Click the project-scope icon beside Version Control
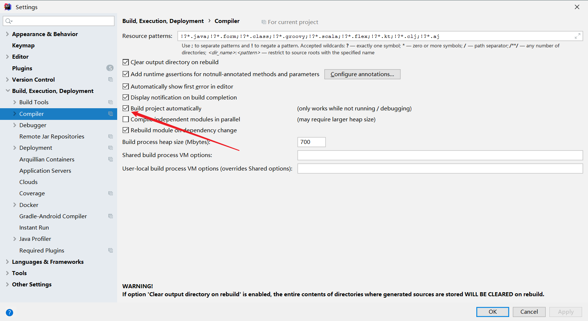Viewport: 588px width, 321px height. pos(111,79)
